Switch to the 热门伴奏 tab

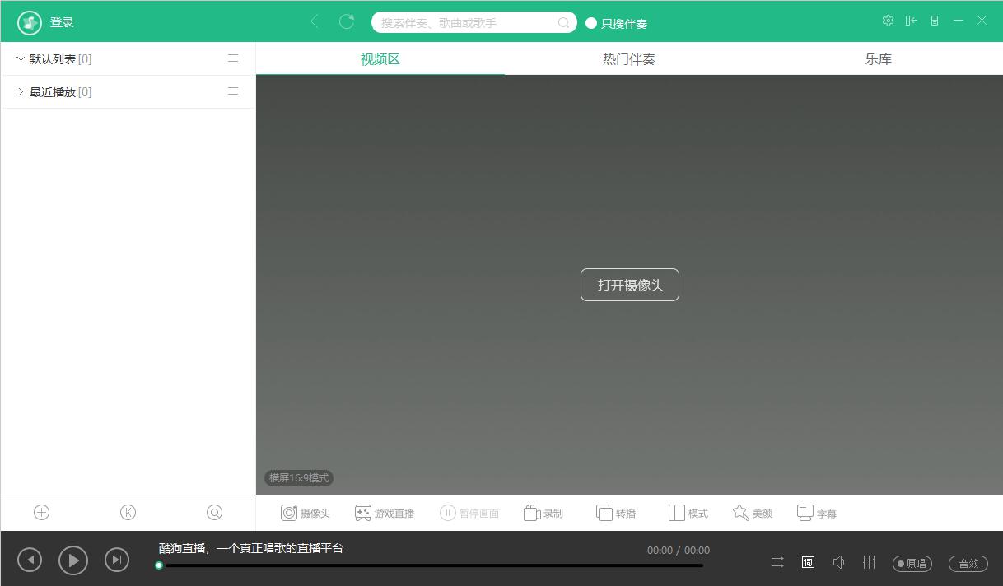click(x=629, y=58)
